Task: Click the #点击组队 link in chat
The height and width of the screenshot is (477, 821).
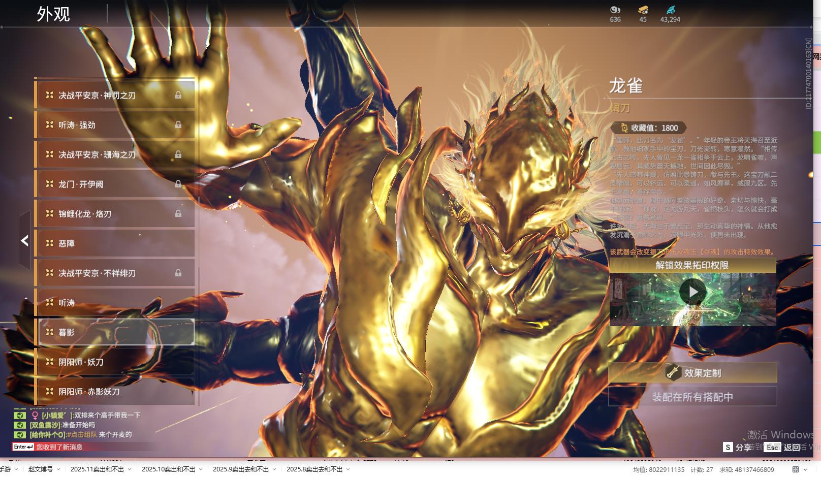Action: tap(82, 434)
